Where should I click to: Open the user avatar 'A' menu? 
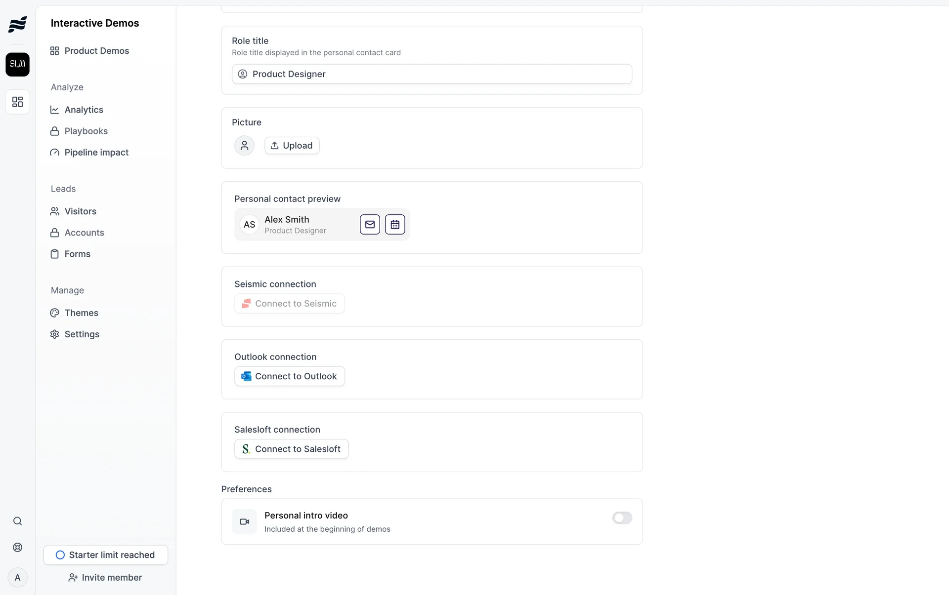coord(17,578)
